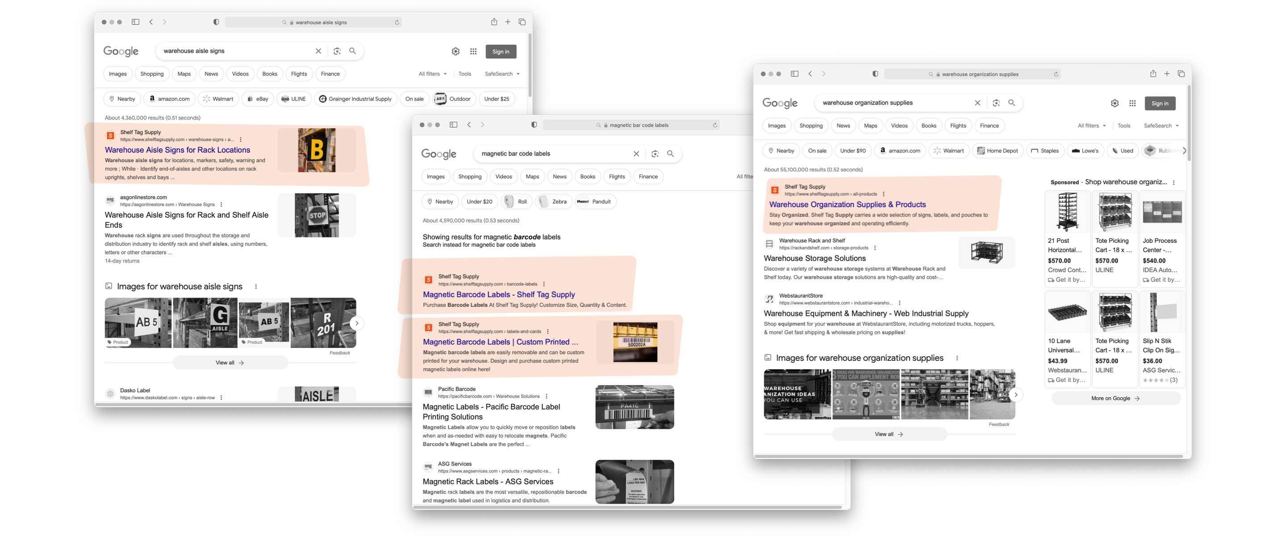Open settings gear in warehouse organization supplies window
1286x536 pixels.
1114,104
